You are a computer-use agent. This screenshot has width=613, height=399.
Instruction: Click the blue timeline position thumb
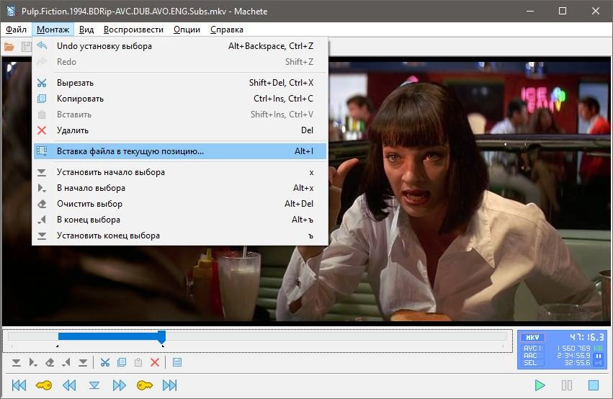161,337
